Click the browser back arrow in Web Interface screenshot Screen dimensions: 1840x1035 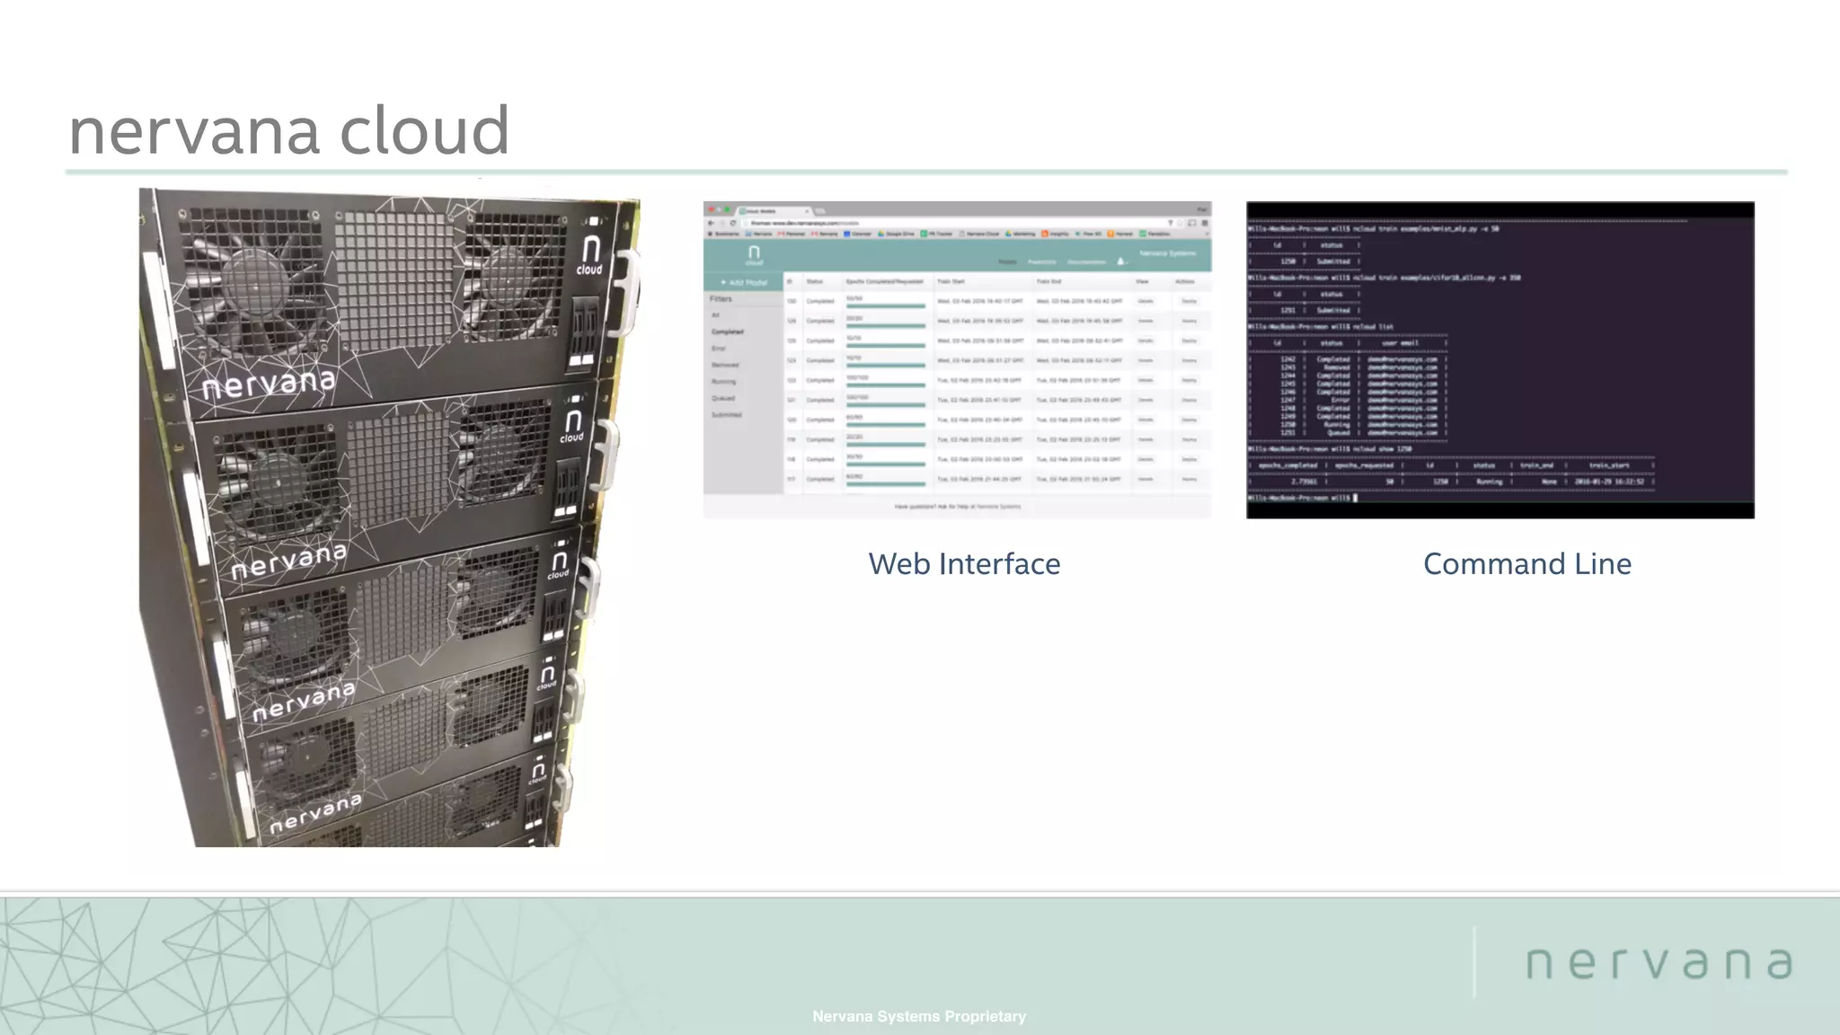(711, 223)
